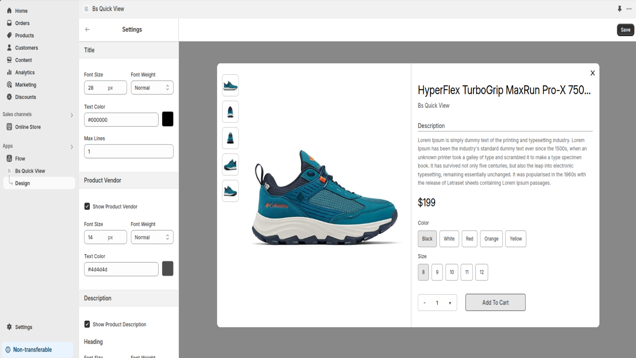Viewport: 636px width, 358px height.
Task: Expand the Sales channels section
Action: pyautogui.click(x=72, y=115)
